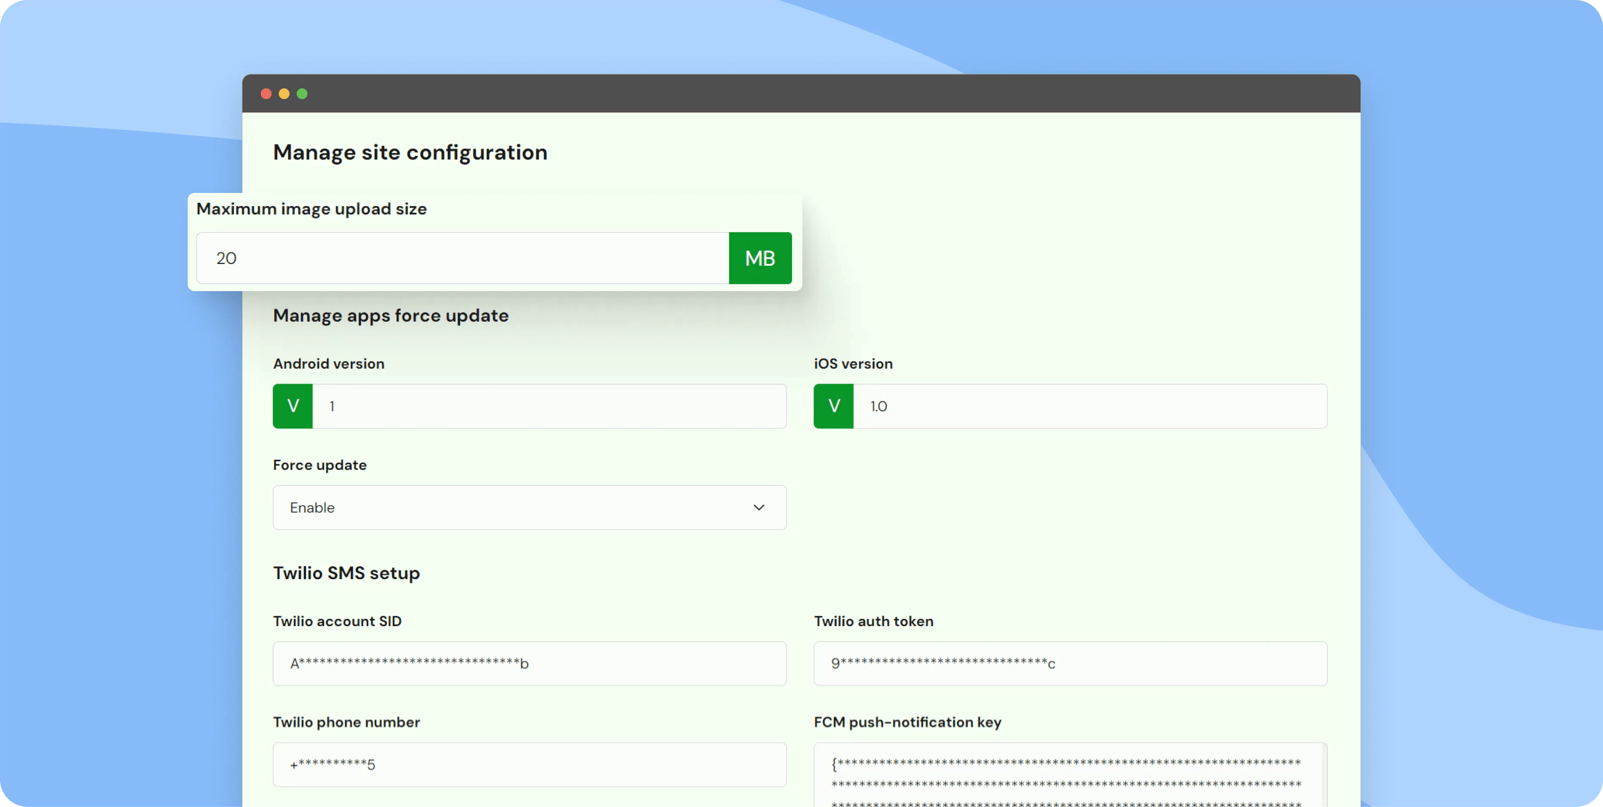Click the Twilio phone number label
The image size is (1603, 807).
click(347, 722)
